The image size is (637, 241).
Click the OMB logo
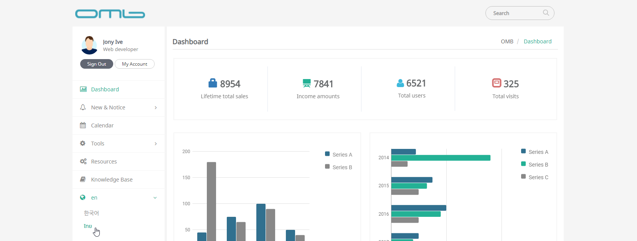[110, 14]
